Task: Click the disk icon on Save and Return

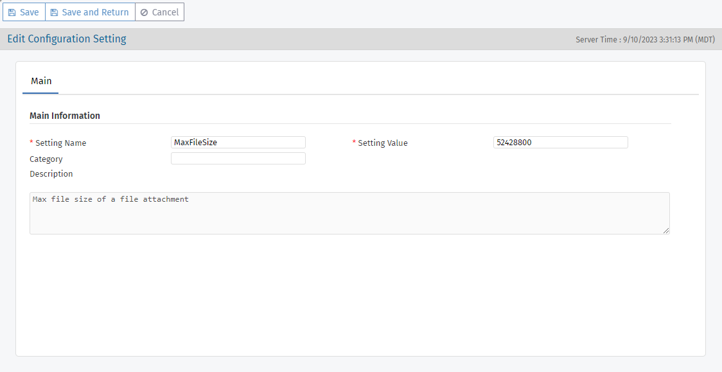Action: point(54,12)
